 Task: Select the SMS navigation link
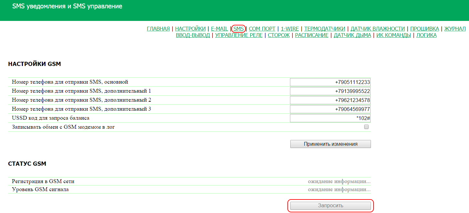(x=239, y=29)
